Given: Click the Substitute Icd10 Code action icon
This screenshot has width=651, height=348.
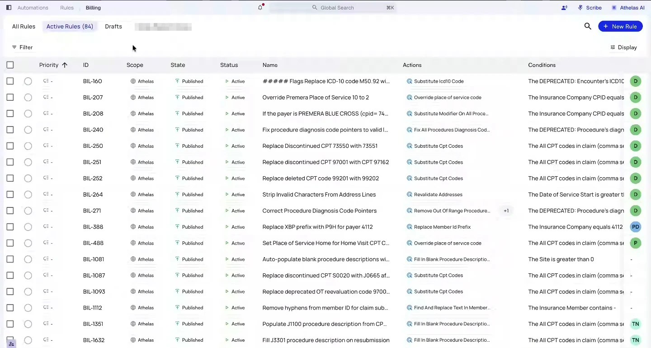Looking at the screenshot, I should (x=410, y=81).
